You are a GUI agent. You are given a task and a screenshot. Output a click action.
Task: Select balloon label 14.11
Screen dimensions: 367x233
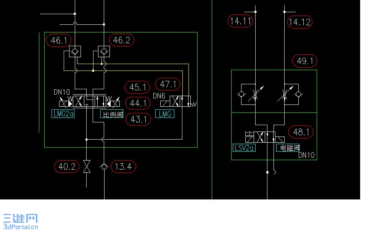[x=240, y=21]
